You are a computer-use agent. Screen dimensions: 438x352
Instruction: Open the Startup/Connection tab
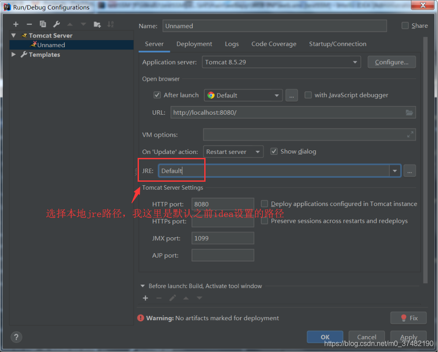pyautogui.click(x=337, y=44)
